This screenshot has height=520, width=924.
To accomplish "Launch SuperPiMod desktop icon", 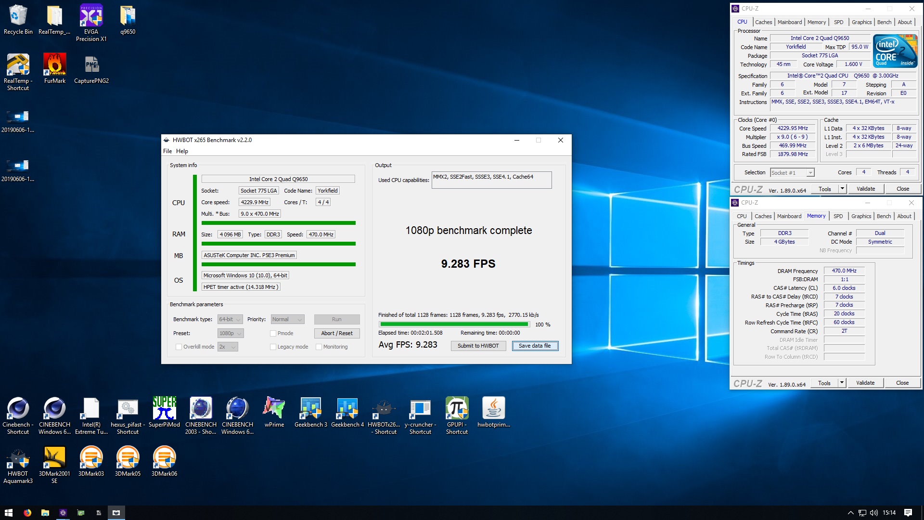I will coord(164,413).
